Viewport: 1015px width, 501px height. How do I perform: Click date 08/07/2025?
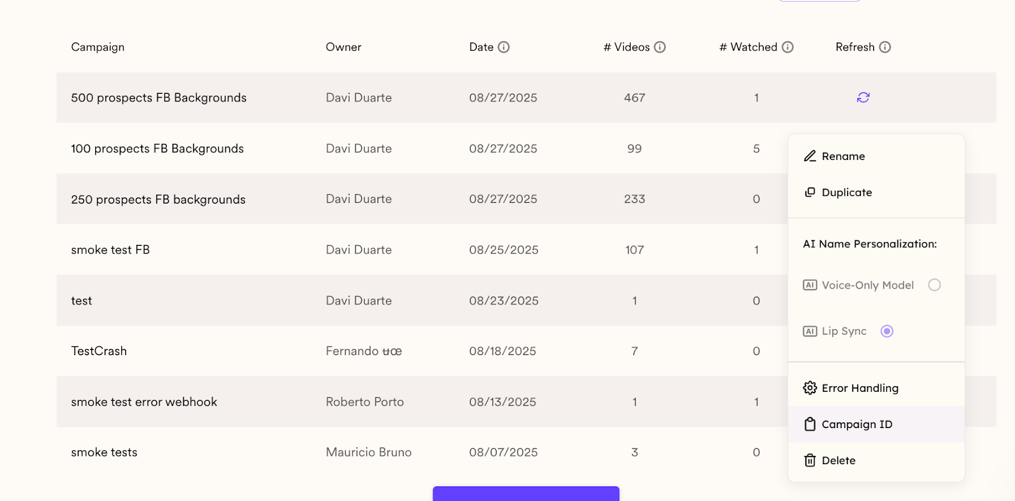(x=503, y=452)
